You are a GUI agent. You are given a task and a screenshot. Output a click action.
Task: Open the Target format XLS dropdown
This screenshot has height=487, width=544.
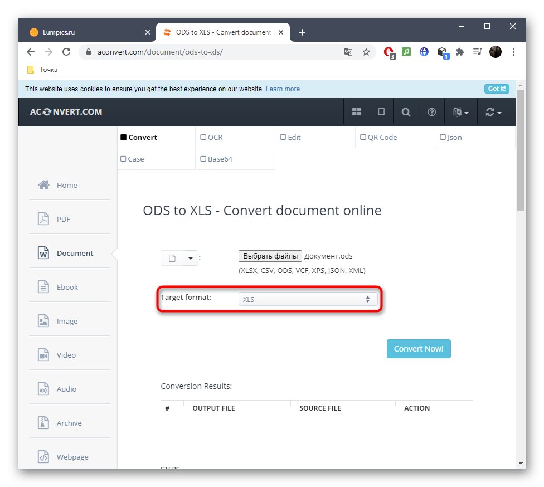coord(308,299)
